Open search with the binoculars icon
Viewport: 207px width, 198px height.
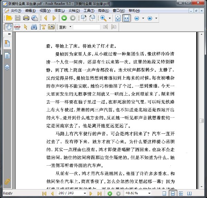tap(34, 27)
